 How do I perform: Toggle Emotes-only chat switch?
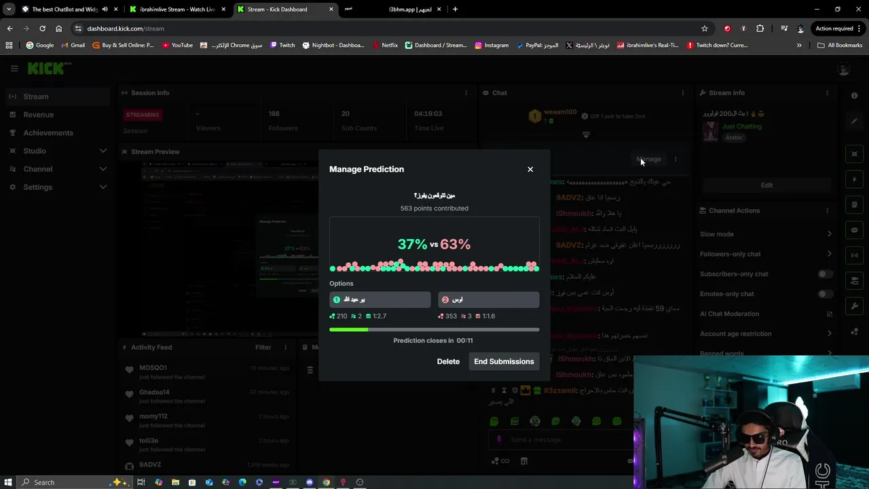(824, 294)
